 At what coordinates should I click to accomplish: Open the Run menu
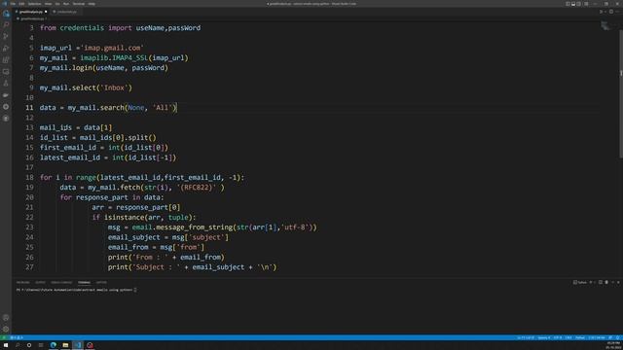pos(66,4)
